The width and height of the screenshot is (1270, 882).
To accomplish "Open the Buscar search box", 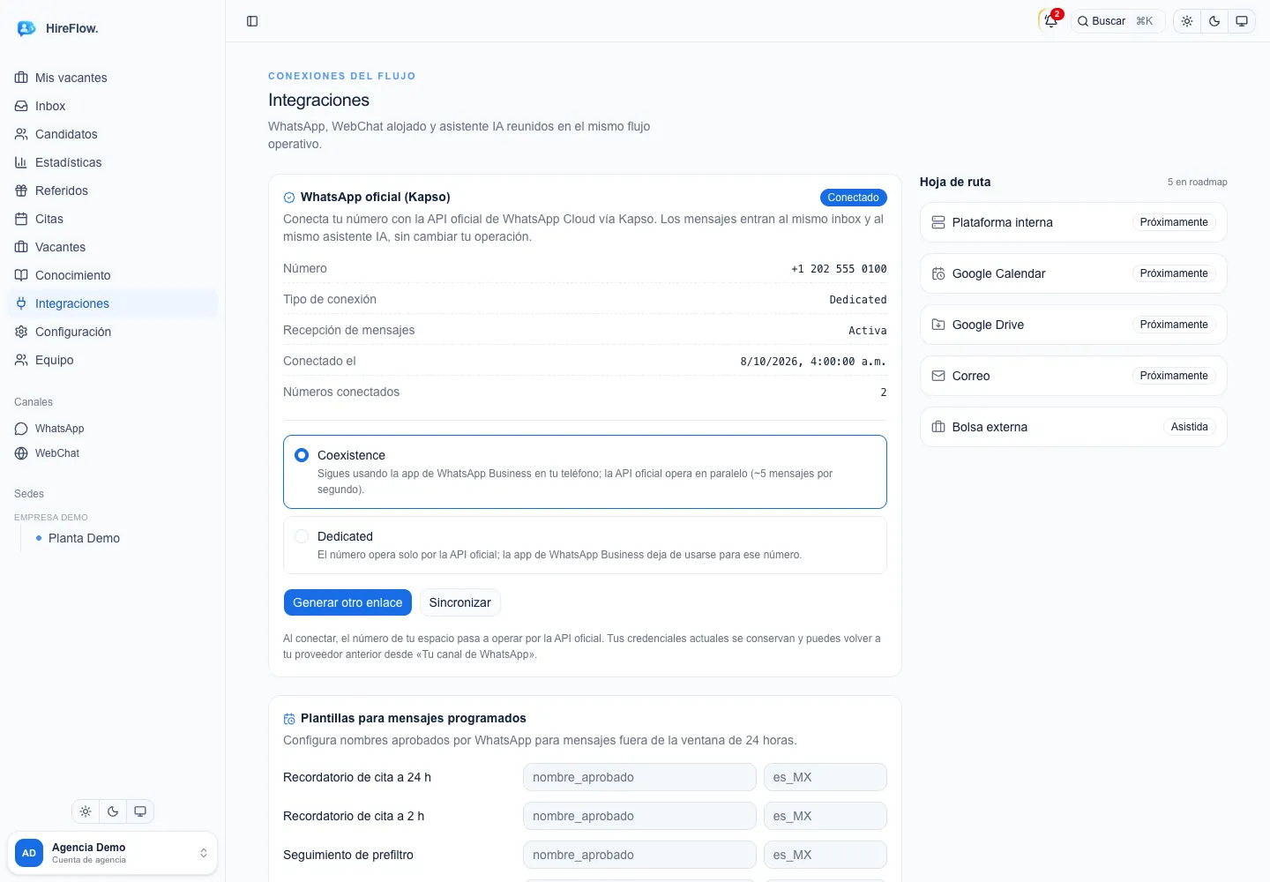I will point(1117,21).
